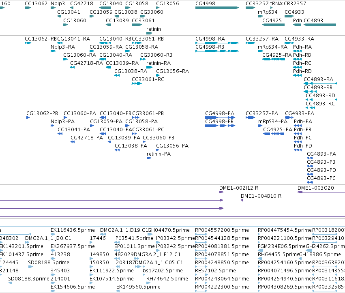
Task: Click the CG13056-RA transcript label
Action: [173, 71]
